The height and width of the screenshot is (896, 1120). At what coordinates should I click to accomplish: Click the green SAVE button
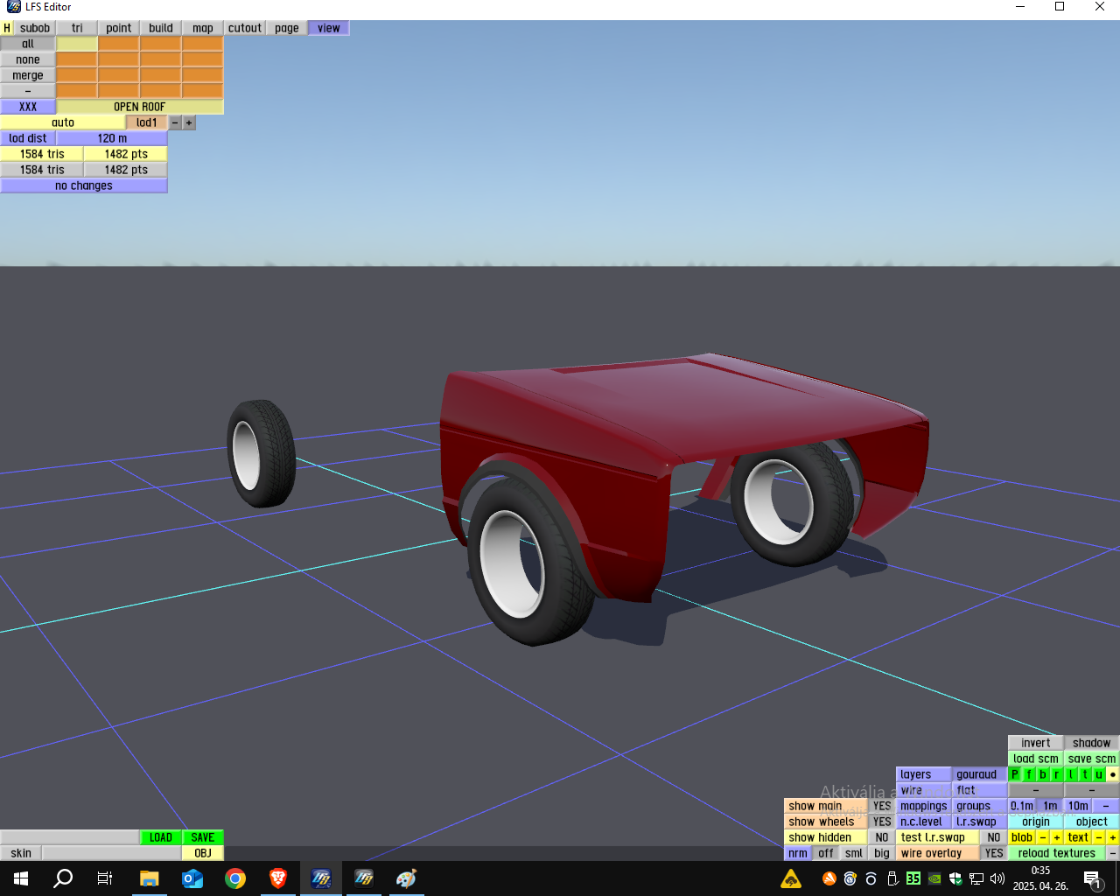(x=203, y=837)
